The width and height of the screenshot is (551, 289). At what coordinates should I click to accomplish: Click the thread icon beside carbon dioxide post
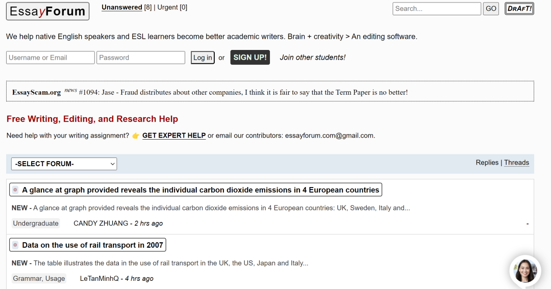(15, 190)
